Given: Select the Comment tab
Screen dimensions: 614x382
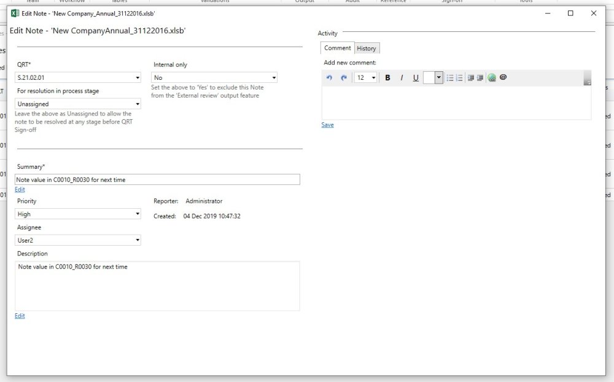Looking at the screenshot, I should (336, 47).
